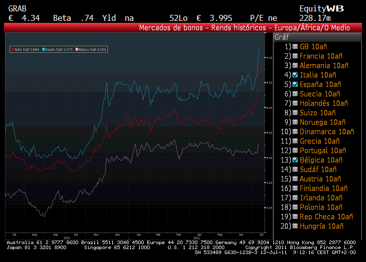Select the Beta .74 value
Screen dimensions: 366x262
pos(73,18)
